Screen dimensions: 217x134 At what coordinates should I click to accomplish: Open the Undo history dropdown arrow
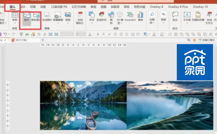coord(9,34)
